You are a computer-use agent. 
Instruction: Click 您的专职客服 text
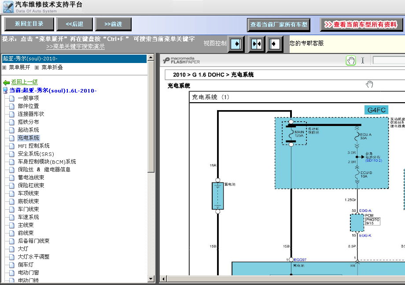(x=306, y=43)
